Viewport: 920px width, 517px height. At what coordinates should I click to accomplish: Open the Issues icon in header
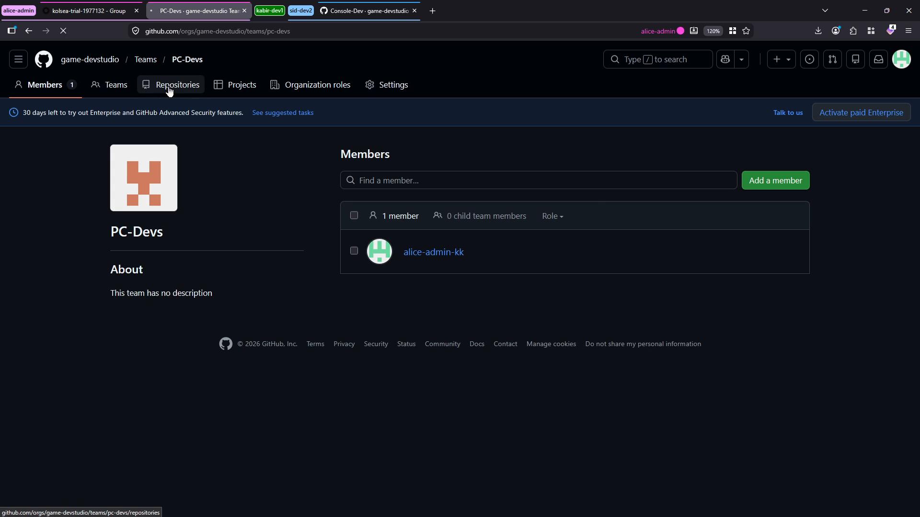[x=809, y=59]
